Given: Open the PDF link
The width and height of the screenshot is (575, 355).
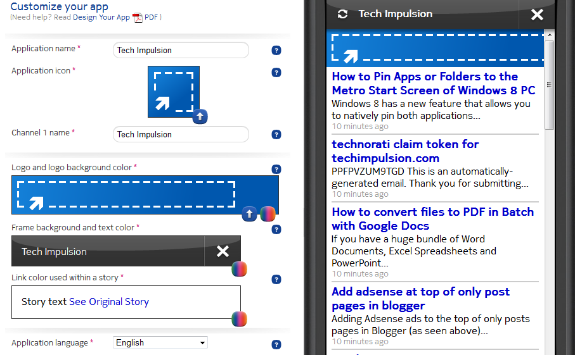Looking at the screenshot, I should [x=151, y=17].
